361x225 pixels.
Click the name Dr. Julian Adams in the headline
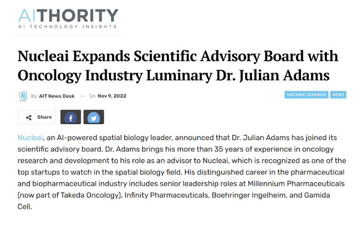pos(273,76)
